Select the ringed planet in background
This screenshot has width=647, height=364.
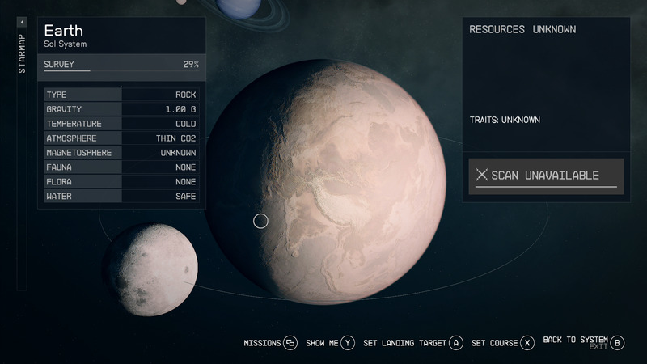[x=239, y=9]
